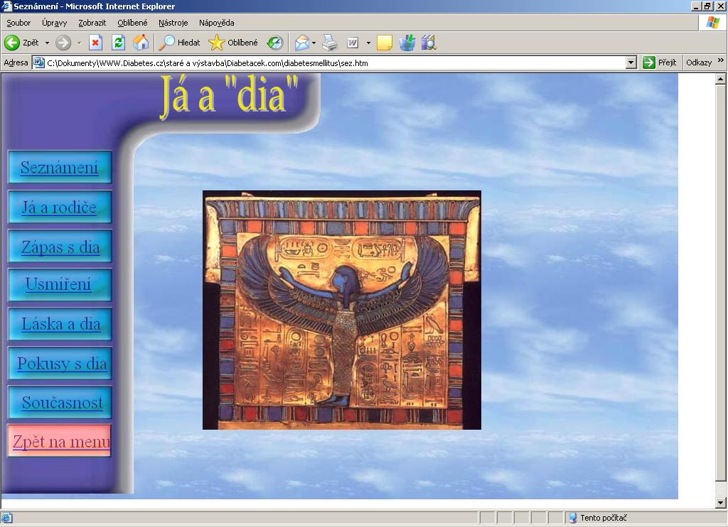Close the Internet Explorer window
This screenshot has height=527, width=728.
(720, 6)
